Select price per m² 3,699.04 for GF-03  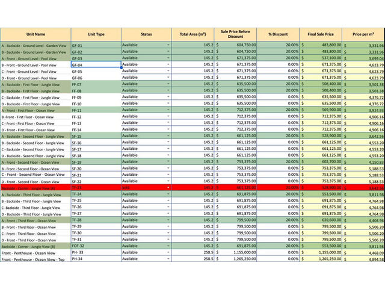[x=363, y=58]
